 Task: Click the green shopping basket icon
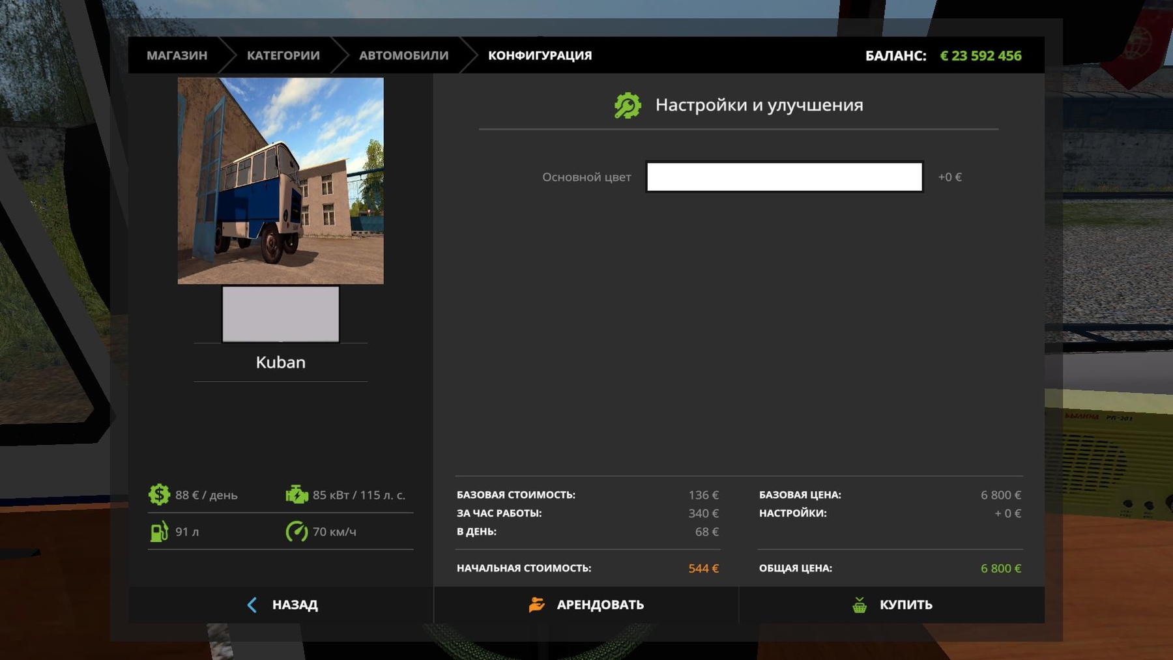coord(860,605)
